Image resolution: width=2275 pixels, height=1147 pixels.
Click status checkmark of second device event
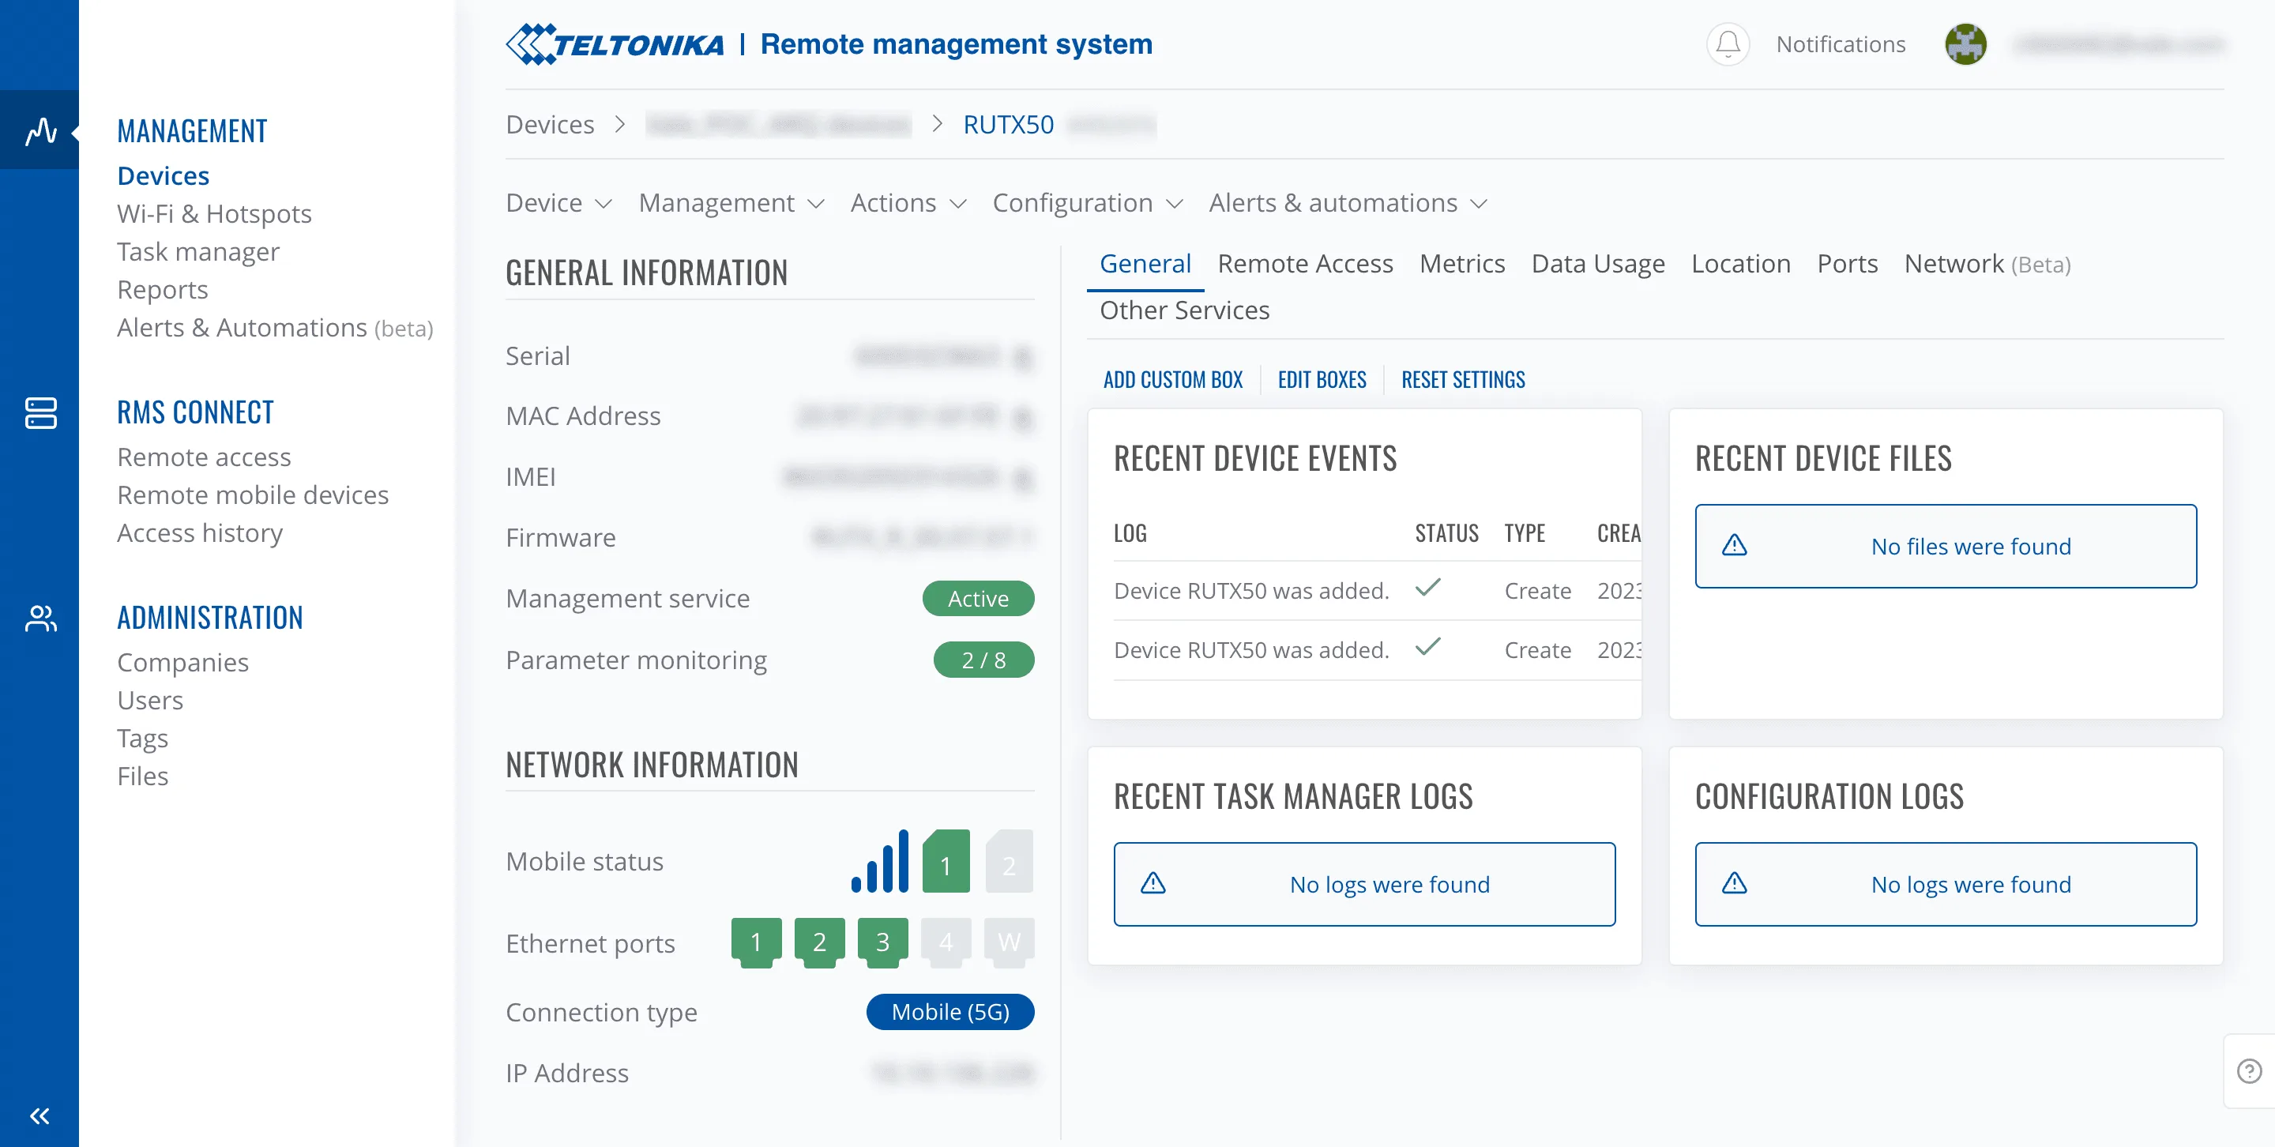(1428, 646)
